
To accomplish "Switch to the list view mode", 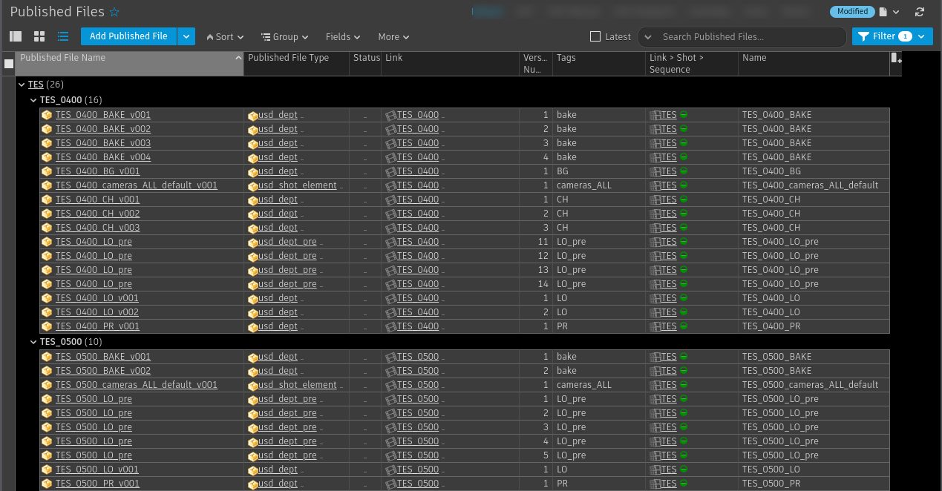I will (63, 36).
